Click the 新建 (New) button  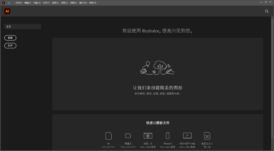point(10,38)
